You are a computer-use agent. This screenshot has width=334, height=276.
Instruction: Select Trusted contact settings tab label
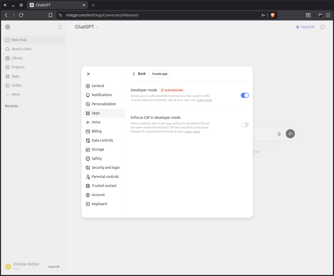pyautogui.click(x=104, y=186)
